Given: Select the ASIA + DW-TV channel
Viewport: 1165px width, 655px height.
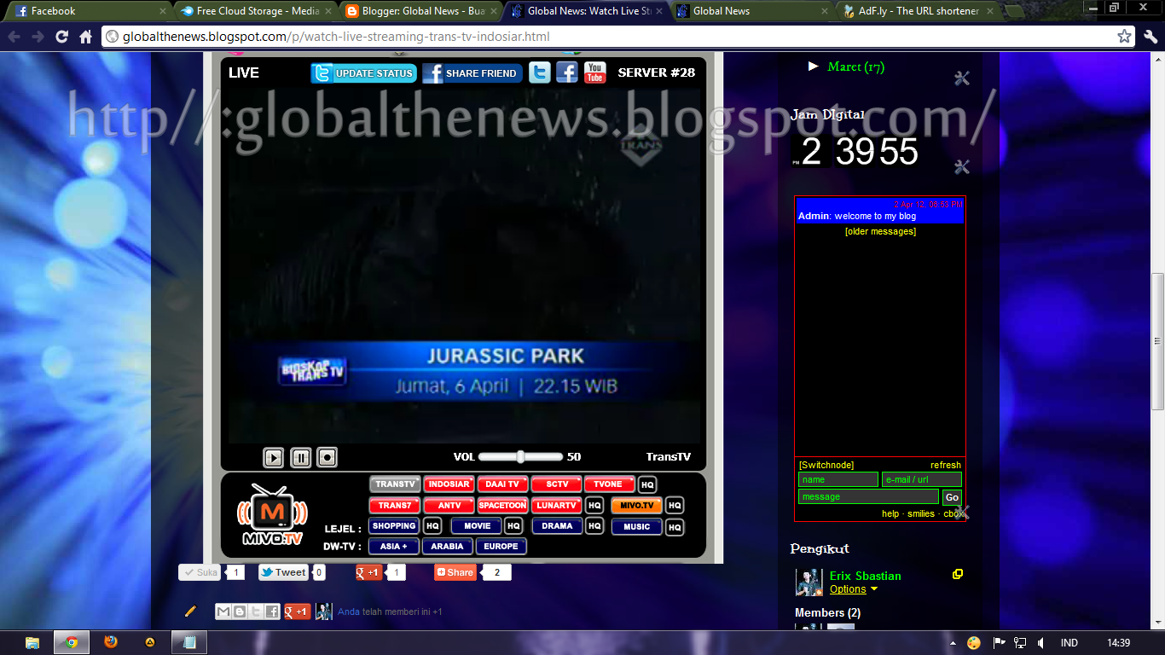Looking at the screenshot, I should pos(394,547).
